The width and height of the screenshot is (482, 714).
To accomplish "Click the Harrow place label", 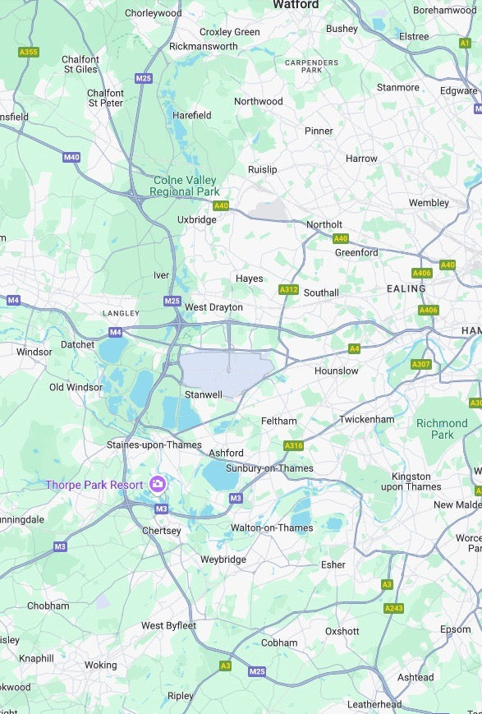I will click(361, 159).
